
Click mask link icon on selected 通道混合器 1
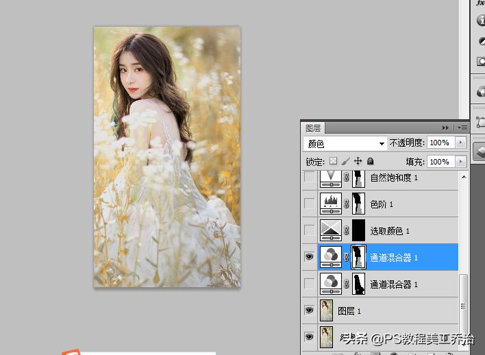346,257
